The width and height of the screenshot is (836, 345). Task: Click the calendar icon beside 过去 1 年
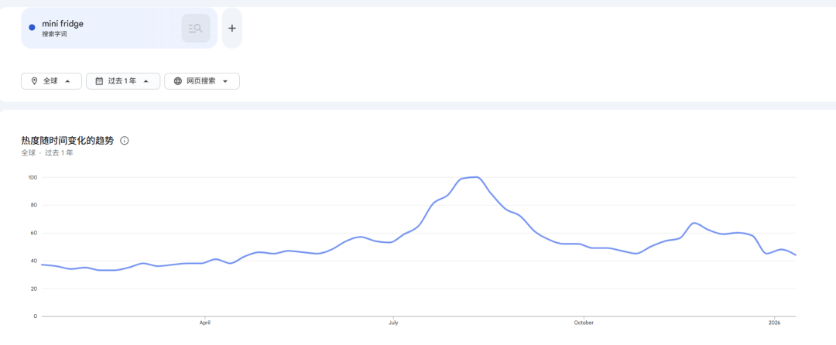pos(99,81)
